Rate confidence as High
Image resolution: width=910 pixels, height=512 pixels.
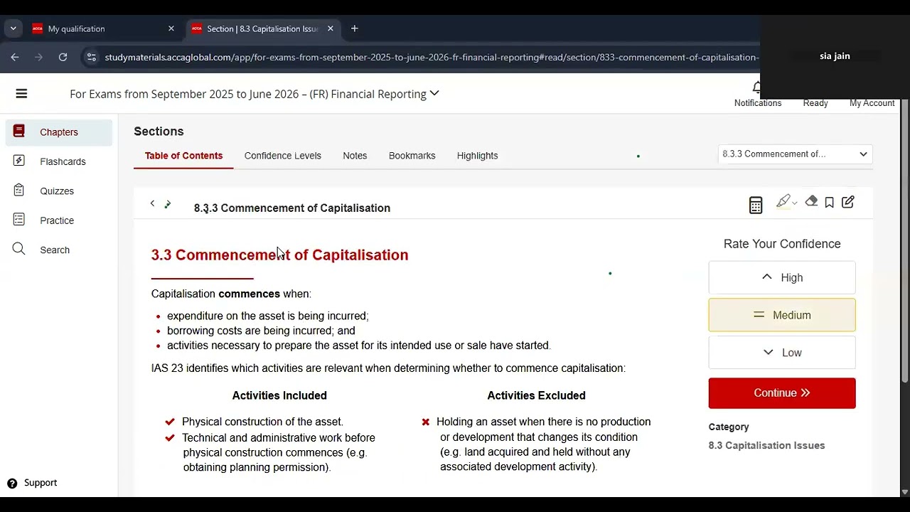(782, 277)
